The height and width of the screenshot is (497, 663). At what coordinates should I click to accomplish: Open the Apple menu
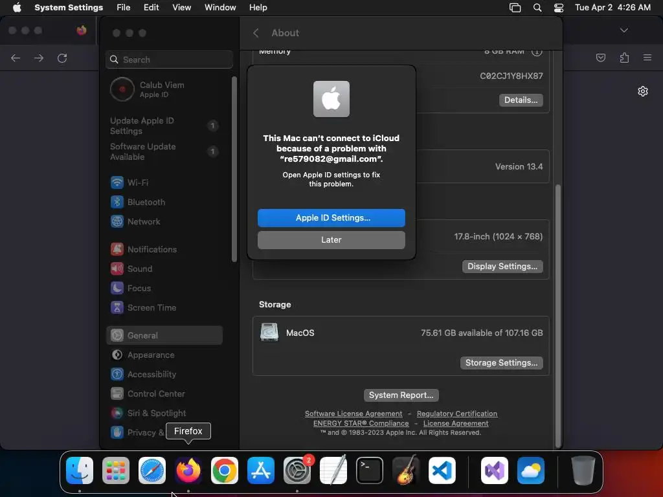17,8
